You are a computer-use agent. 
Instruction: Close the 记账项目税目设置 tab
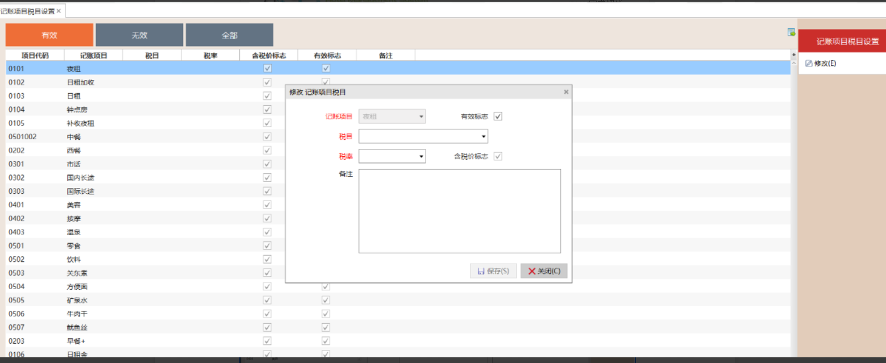[x=59, y=11]
